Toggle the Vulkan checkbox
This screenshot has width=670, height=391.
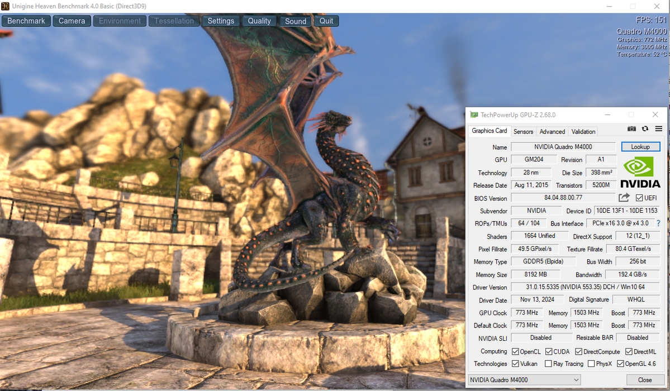[515, 364]
